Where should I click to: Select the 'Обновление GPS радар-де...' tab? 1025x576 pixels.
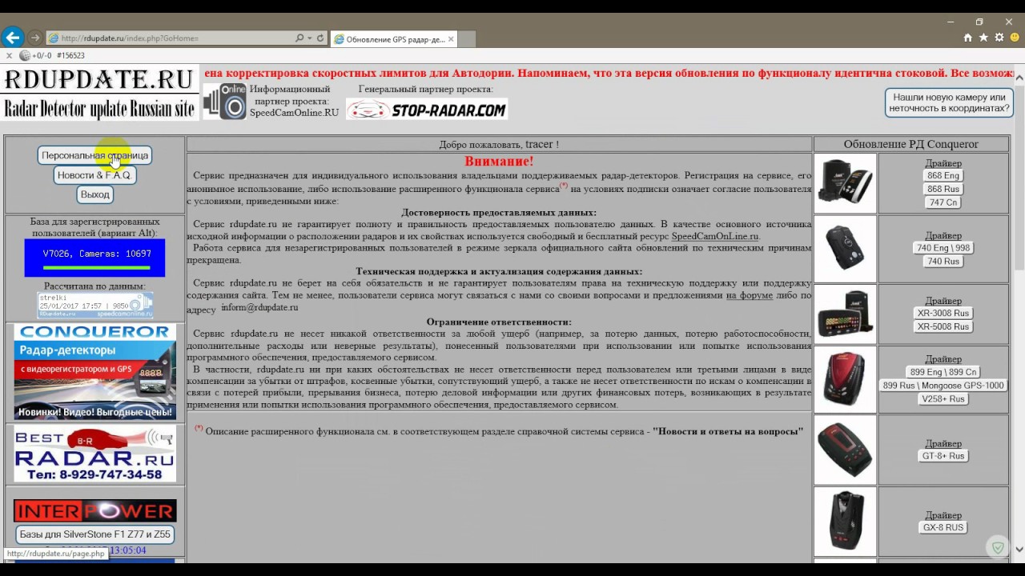pos(392,38)
